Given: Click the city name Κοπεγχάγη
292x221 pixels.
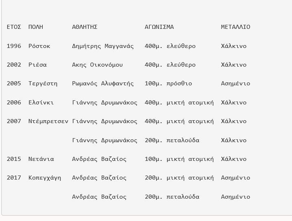Looking at the screenshot, I should [45, 178].
